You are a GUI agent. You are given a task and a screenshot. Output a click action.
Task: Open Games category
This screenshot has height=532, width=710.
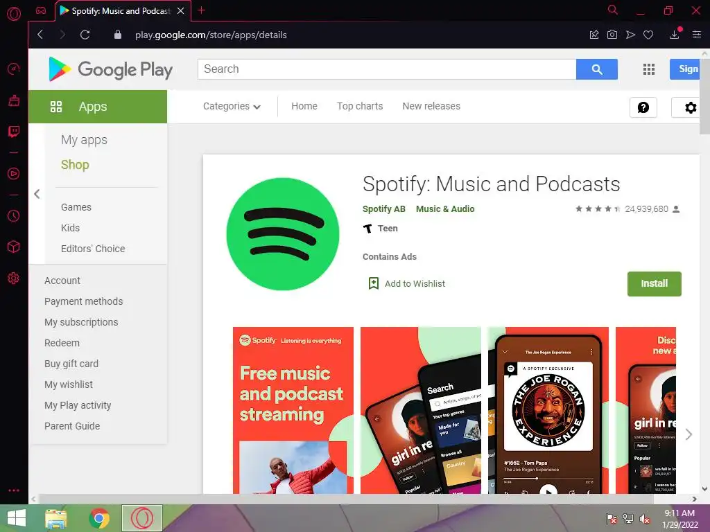pos(76,207)
